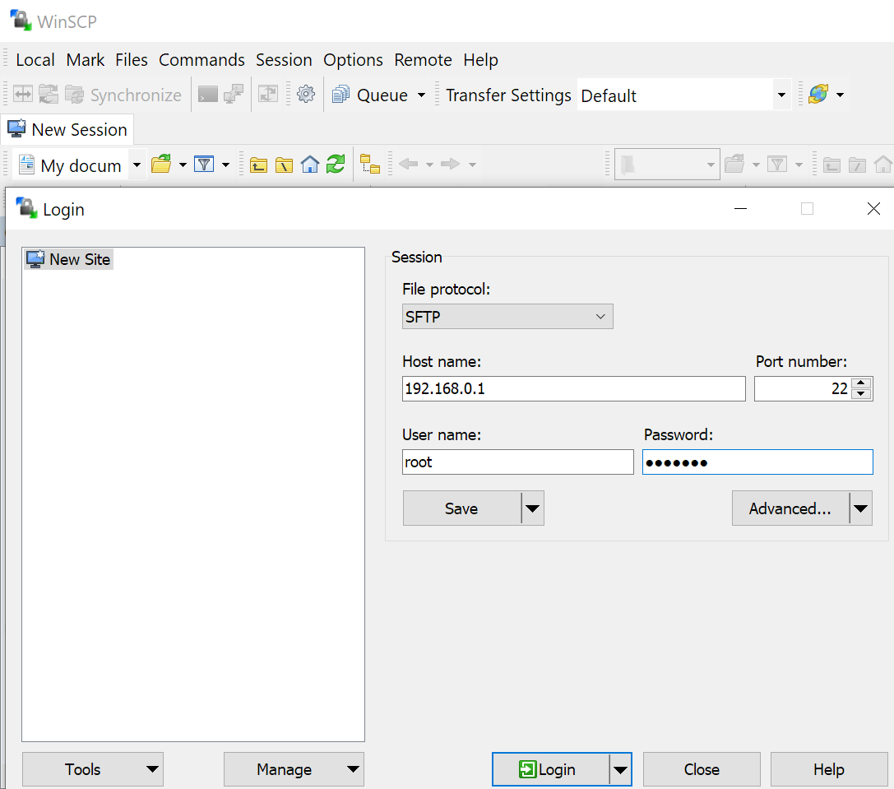Click the Save button
894x789 pixels.
tap(462, 508)
